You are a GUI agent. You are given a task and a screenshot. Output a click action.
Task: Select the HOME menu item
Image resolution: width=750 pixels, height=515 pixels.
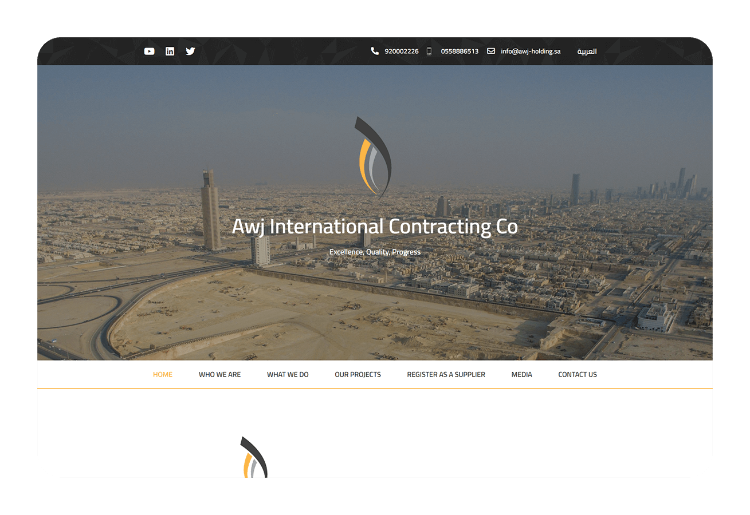[x=162, y=374]
